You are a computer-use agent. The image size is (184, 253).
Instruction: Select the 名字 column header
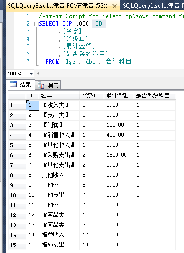[59, 95]
